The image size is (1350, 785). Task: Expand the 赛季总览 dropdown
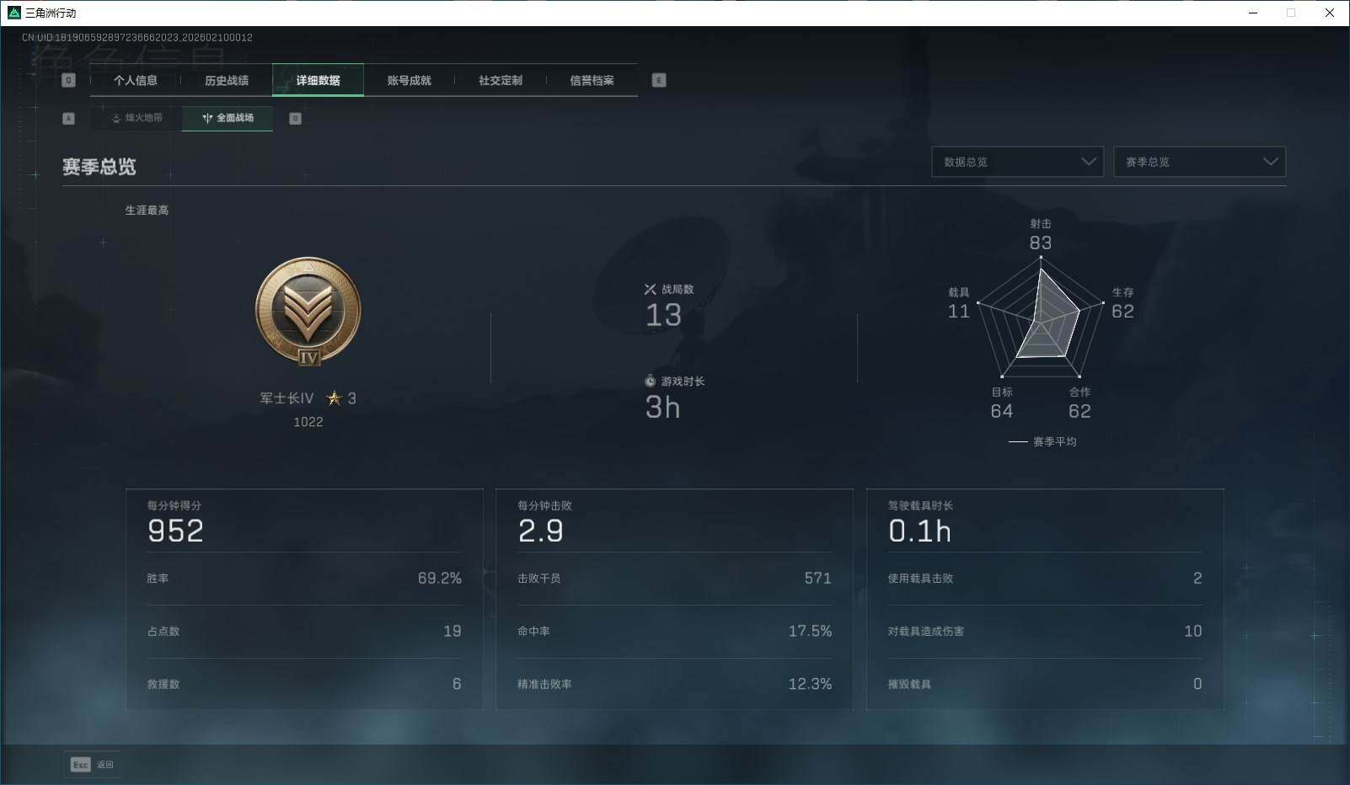[1199, 162]
